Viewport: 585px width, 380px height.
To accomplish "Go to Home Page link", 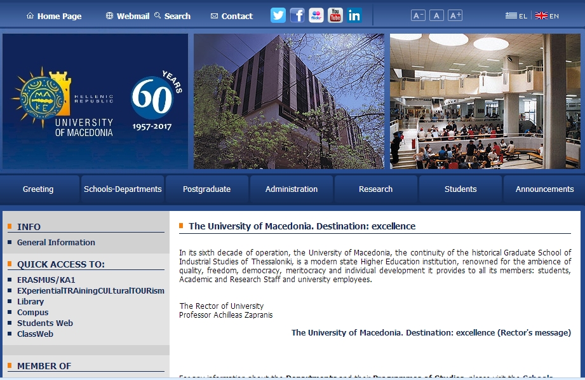I will coord(59,16).
